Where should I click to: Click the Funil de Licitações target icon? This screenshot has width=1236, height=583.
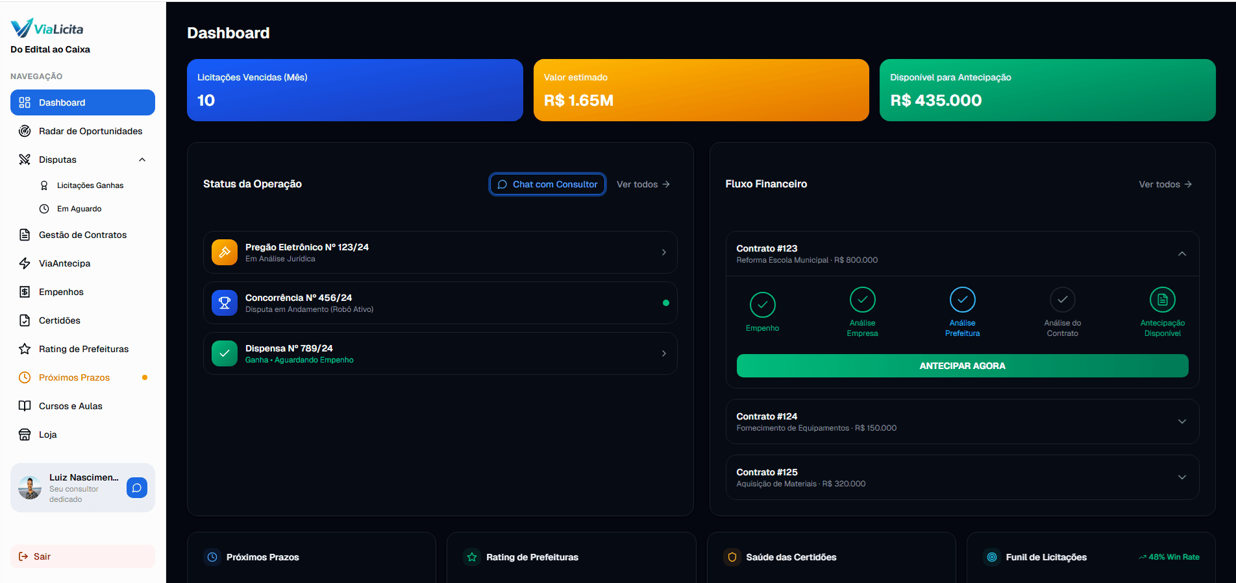point(992,557)
